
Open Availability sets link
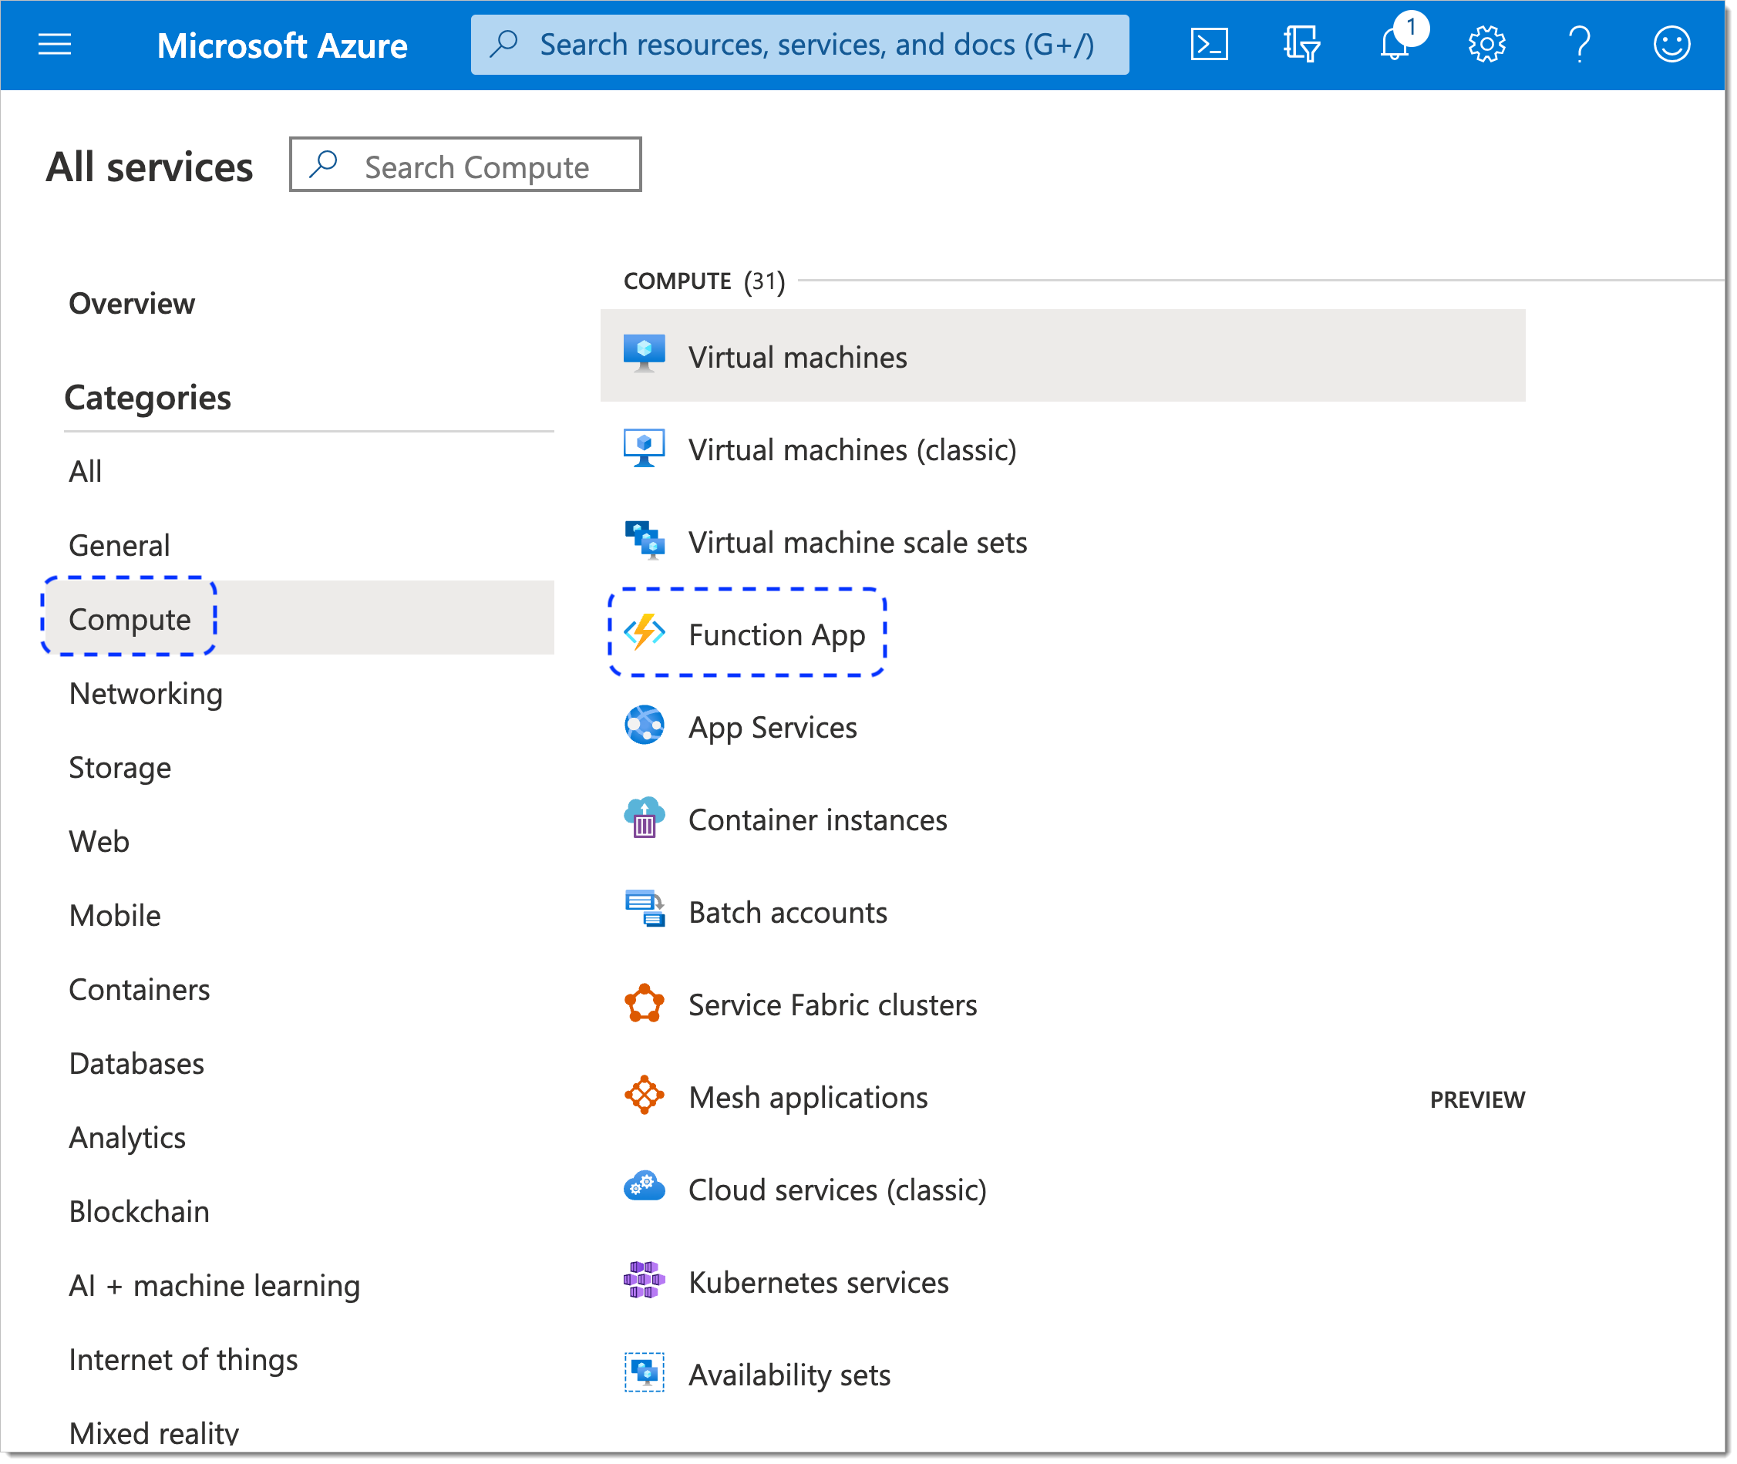[x=790, y=1375]
